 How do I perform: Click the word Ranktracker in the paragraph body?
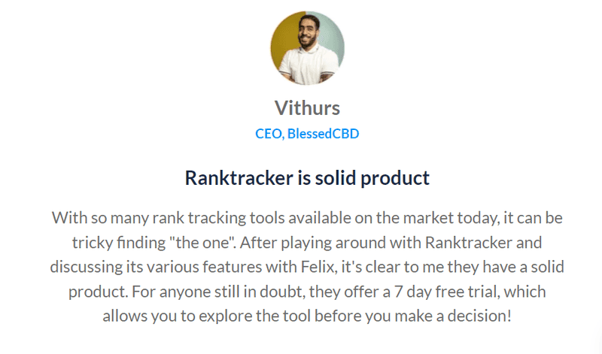469,243
